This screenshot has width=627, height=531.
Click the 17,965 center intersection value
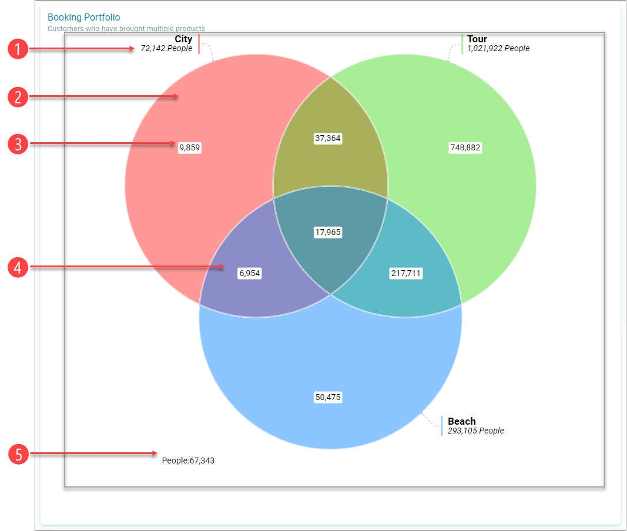[328, 233]
